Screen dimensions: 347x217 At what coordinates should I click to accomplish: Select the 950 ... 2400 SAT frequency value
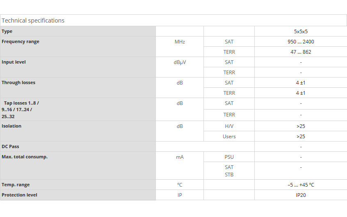301,41
